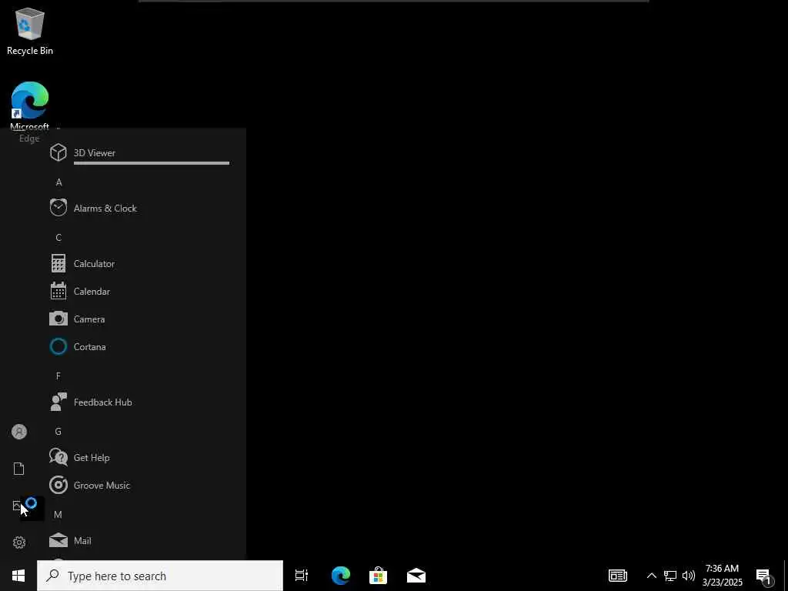The width and height of the screenshot is (788, 591).
Task: Select the Microsoft Edge desktop shortcut
Action: pos(30,112)
